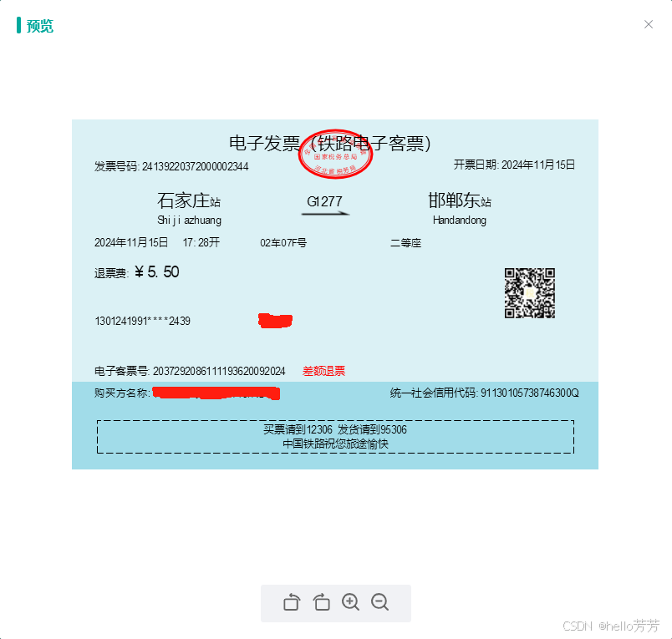Click the 买票请到12306 notice line
Screen dimensions: 672x639
click(334, 429)
